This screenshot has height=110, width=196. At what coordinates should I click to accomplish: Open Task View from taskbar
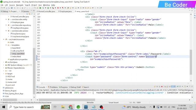tap(55, 107)
